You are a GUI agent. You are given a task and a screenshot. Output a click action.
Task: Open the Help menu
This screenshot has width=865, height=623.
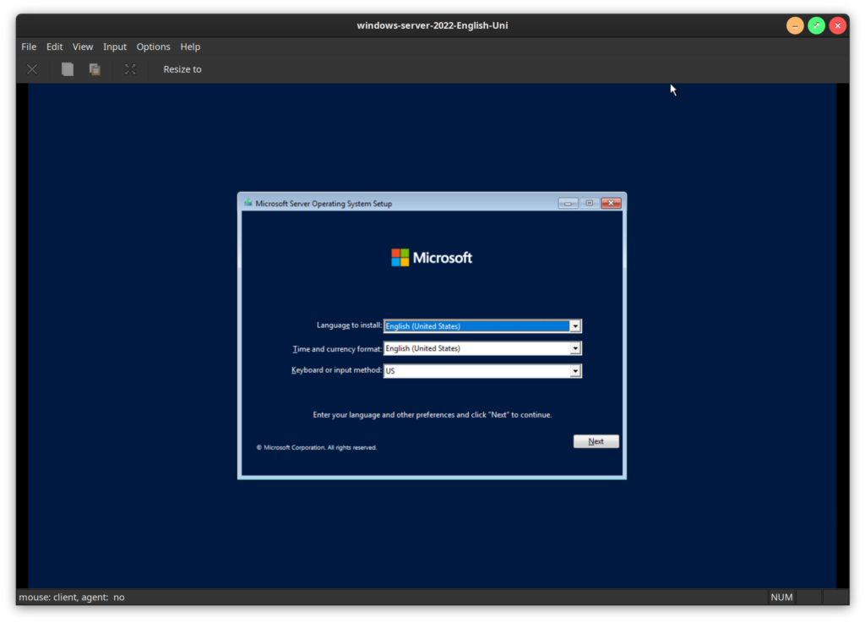190,47
